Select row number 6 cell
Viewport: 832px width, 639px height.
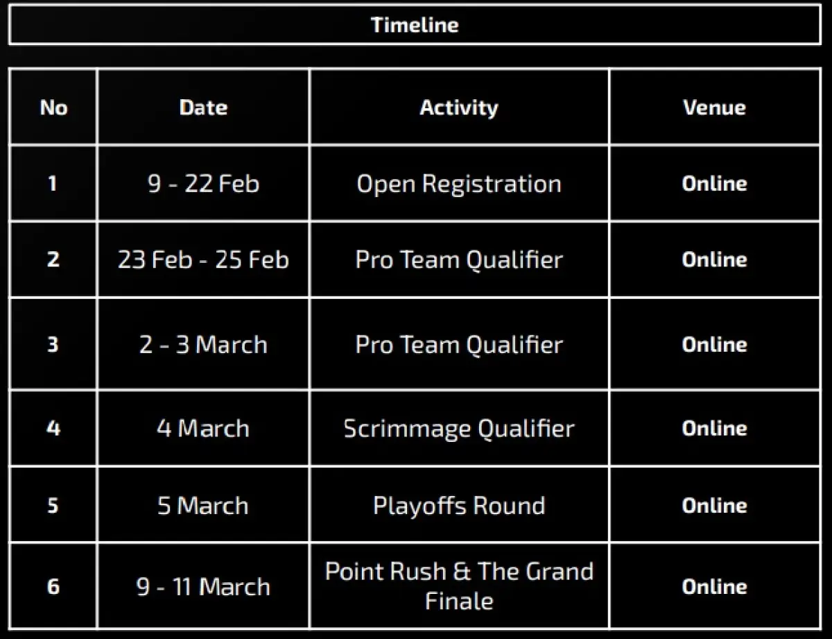tap(53, 587)
